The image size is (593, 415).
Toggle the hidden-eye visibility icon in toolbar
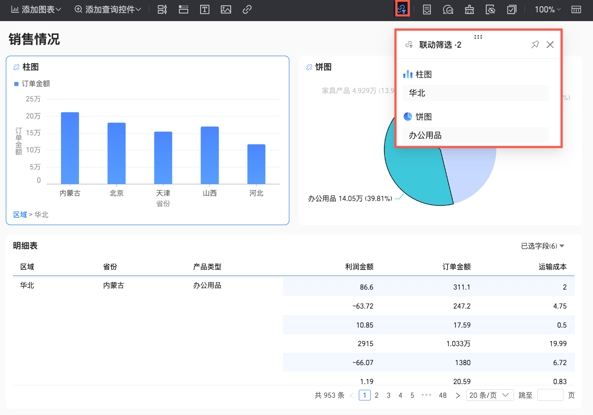tap(490, 9)
